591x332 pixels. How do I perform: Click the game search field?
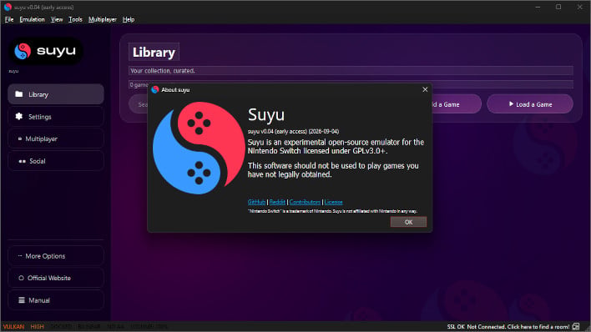[139, 104]
